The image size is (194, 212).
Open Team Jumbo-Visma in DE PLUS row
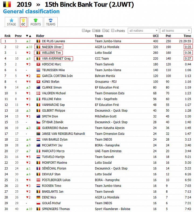click(108, 41)
